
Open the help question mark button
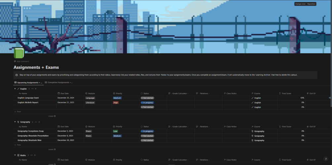326,159
